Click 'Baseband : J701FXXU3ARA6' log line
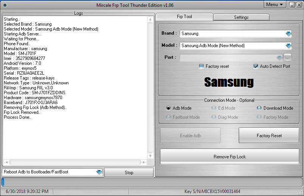The image size is (304, 196). 31,103
